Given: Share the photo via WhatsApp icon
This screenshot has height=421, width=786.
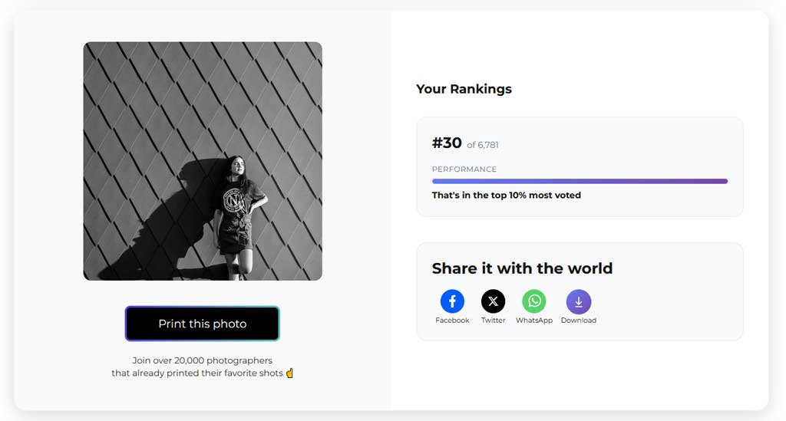Looking at the screenshot, I should coord(534,301).
